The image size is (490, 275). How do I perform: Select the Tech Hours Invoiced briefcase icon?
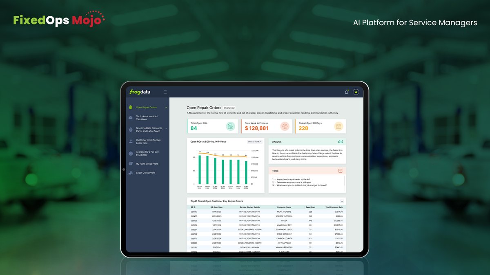131,118
